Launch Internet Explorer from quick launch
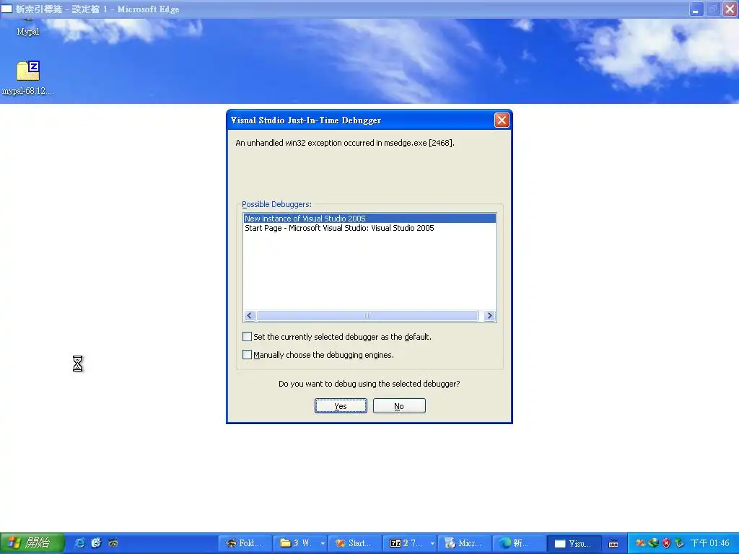The width and height of the screenshot is (739, 554). (x=79, y=543)
